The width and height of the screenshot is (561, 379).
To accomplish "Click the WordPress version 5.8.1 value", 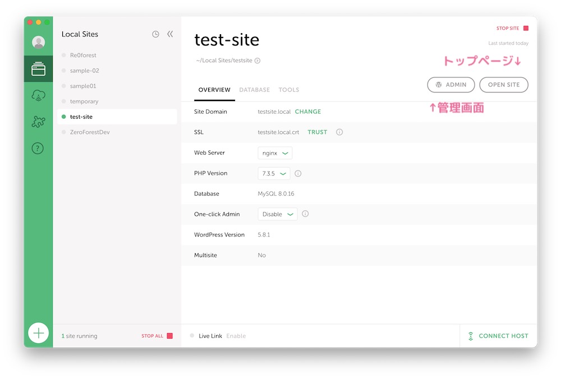I will coord(264,234).
